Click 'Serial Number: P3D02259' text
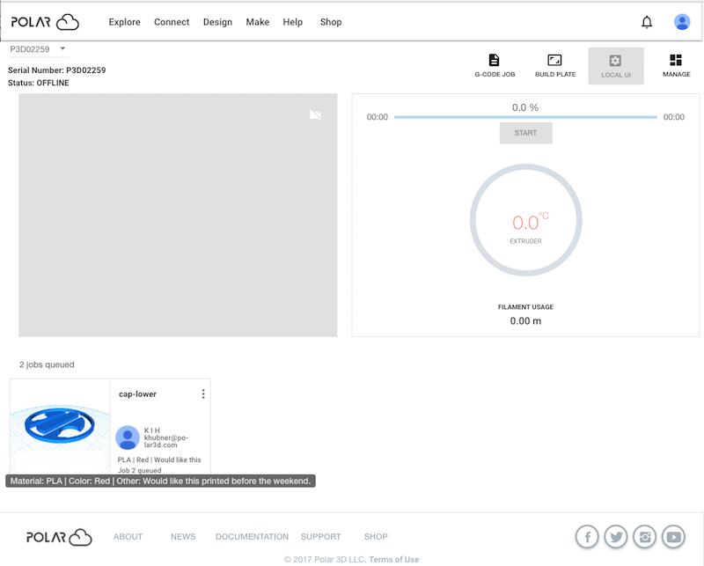This screenshot has height=566, width=704. click(x=56, y=70)
